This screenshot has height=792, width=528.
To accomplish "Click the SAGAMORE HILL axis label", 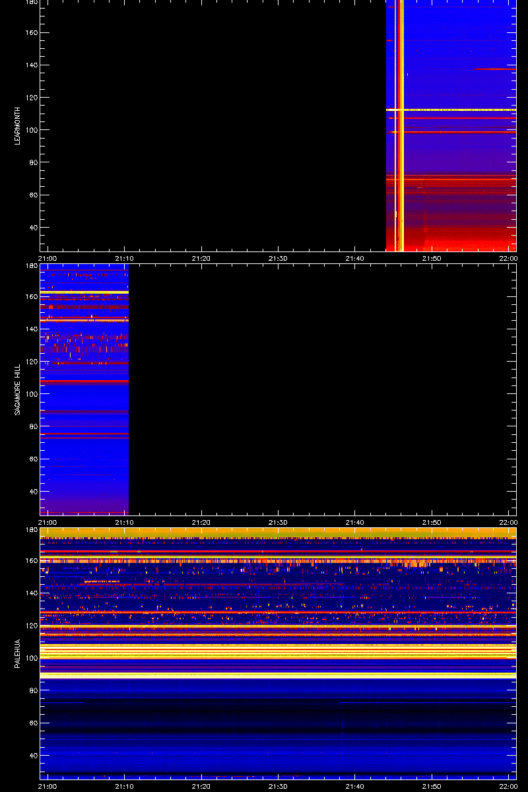I will 18,389.
